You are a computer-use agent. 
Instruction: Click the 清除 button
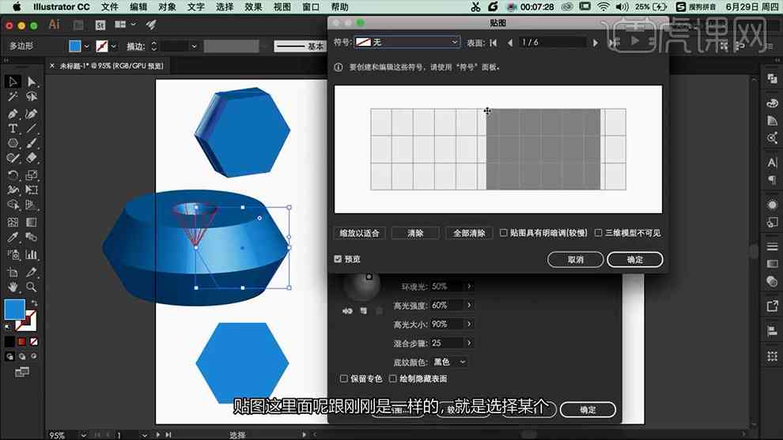click(415, 233)
